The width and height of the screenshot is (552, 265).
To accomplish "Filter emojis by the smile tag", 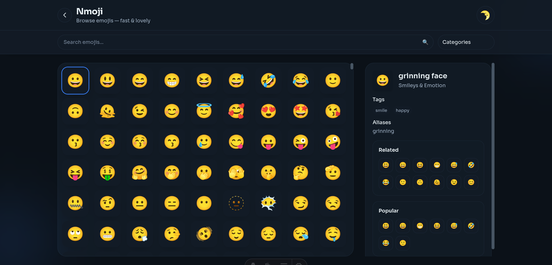I will [x=381, y=110].
